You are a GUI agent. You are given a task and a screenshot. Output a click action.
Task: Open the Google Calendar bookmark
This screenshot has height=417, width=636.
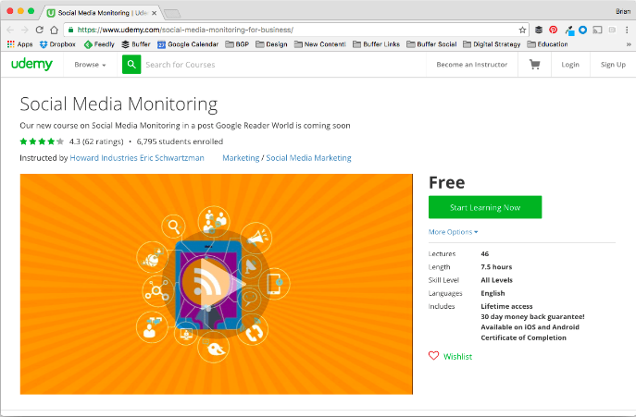(x=188, y=44)
